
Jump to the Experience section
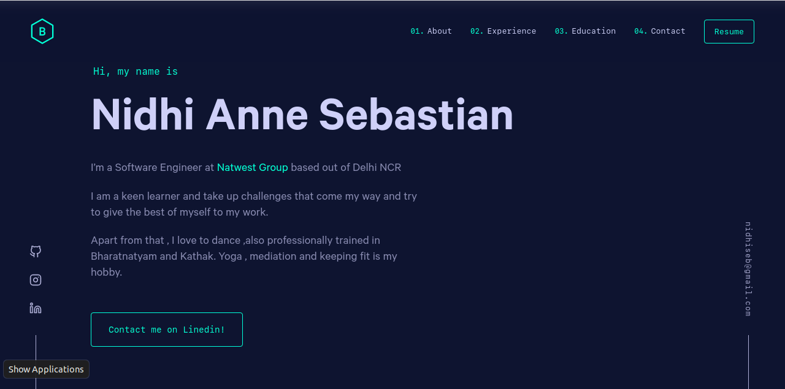pos(511,31)
